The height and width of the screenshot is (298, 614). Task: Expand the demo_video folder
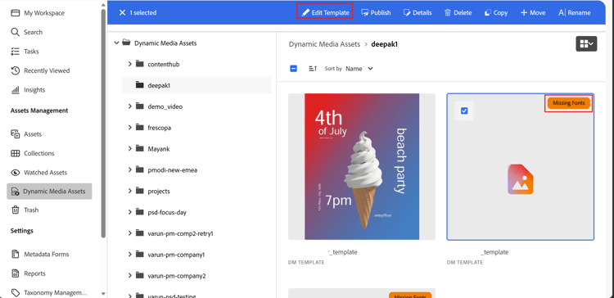click(130, 106)
